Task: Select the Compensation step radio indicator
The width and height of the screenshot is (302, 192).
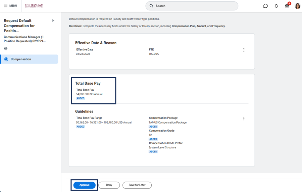Action: 6,59
